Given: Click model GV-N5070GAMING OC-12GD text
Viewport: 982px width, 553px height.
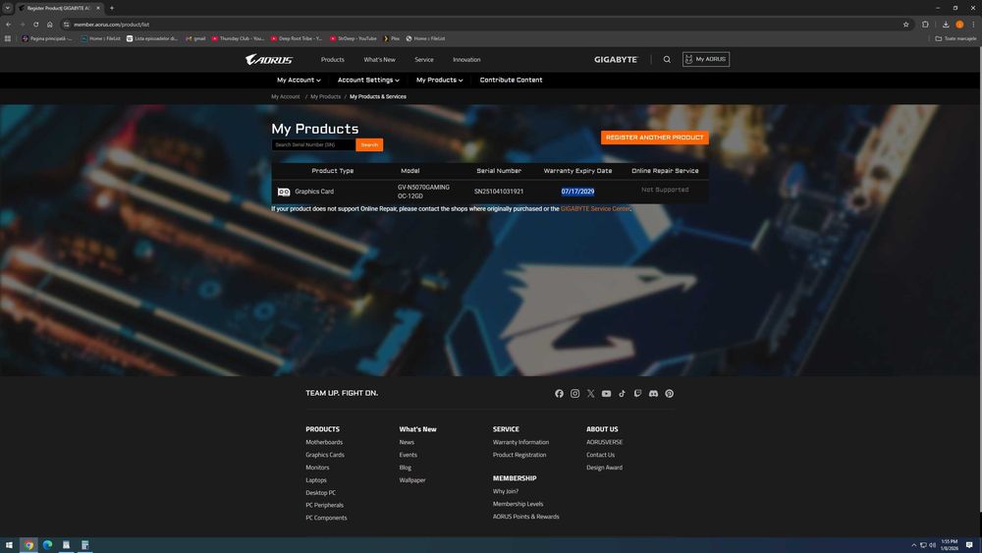Looking at the screenshot, I should [423, 192].
